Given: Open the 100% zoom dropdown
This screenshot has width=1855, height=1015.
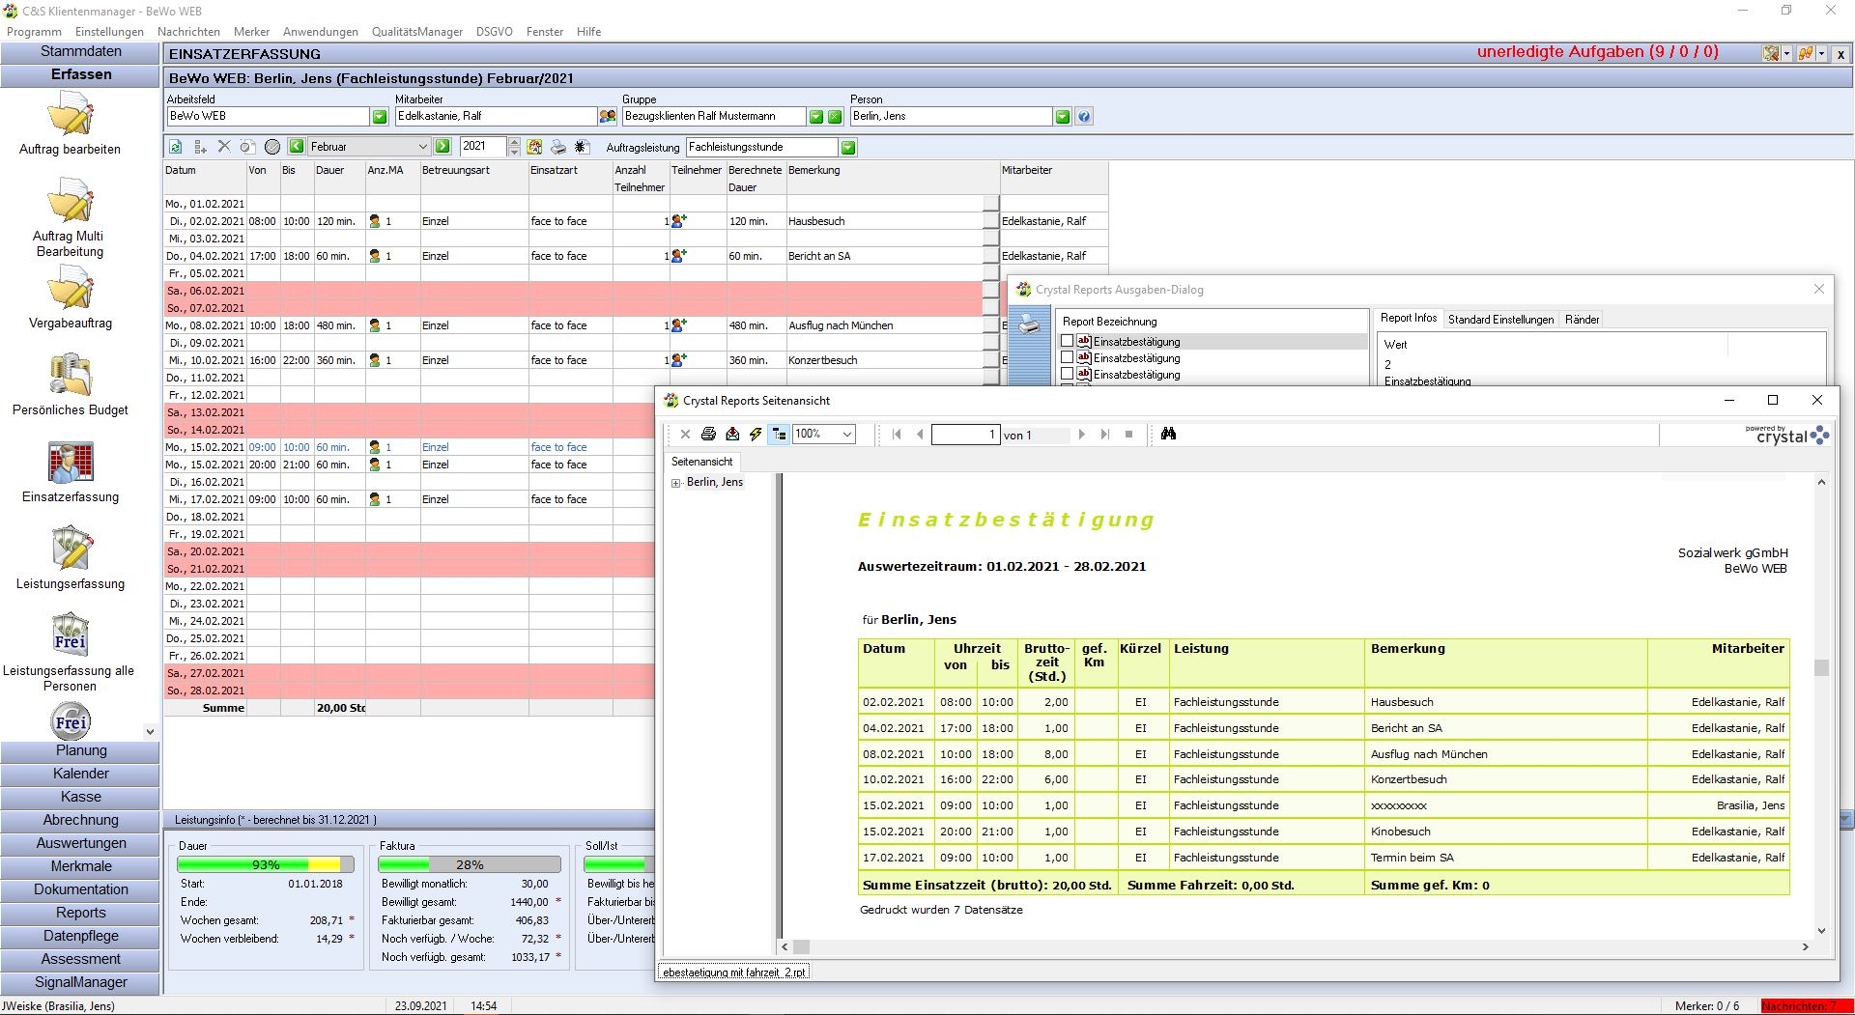Looking at the screenshot, I should (x=846, y=435).
